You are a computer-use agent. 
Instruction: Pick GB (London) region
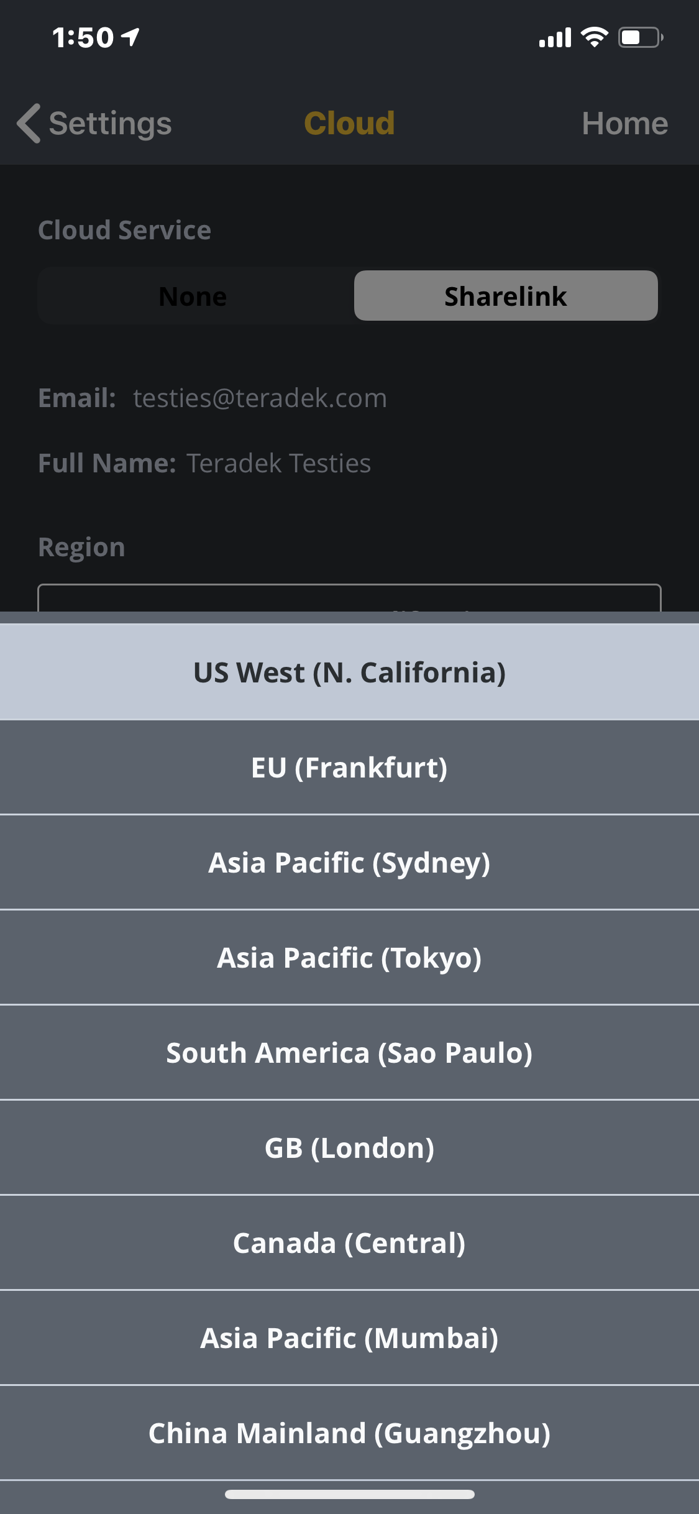(349, 1148)
